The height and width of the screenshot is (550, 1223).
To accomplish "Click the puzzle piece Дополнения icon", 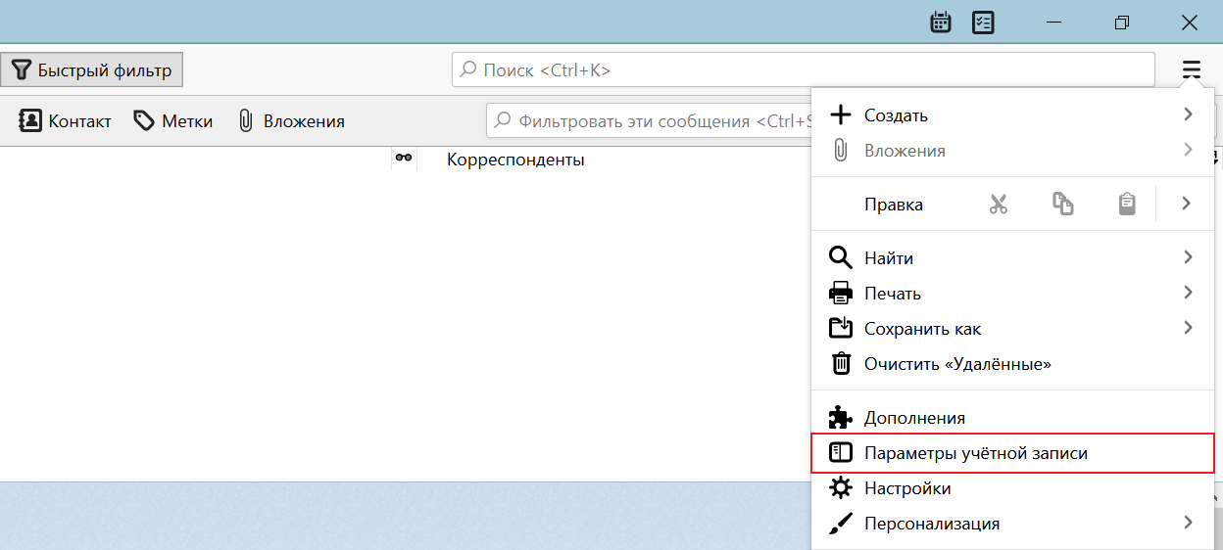I will click(841, 418).
